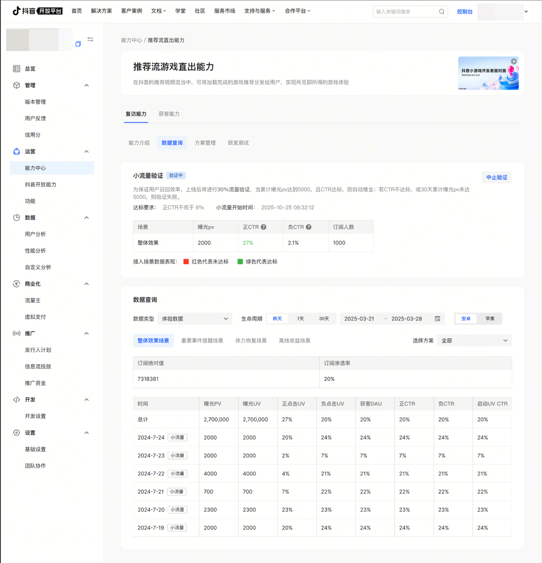
Task: Select 30天 lifecycle period option
Action: point(324,319)
